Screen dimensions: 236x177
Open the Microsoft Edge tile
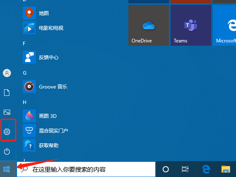click(x=224, y=25)
